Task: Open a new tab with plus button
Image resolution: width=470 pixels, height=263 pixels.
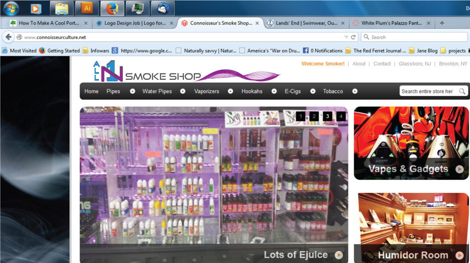Action: 442,23
